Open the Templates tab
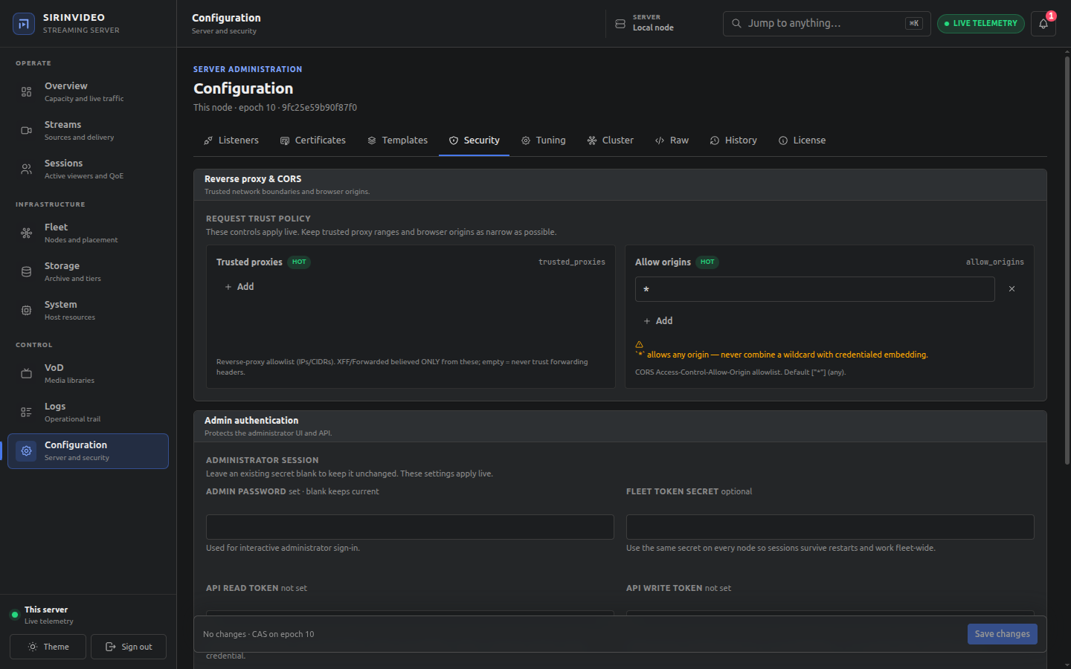This screenshot has width=1071, height=669. click(397, 140)
